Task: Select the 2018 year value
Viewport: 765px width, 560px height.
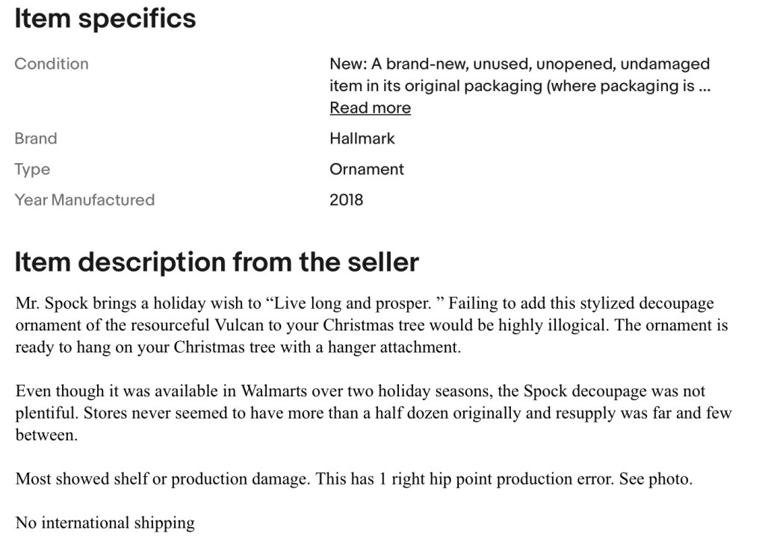Action: 347,200
